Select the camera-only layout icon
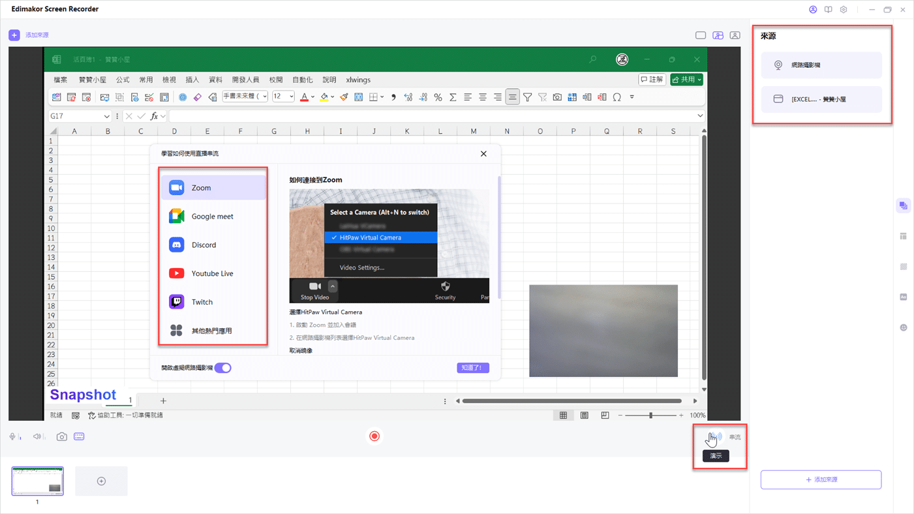 click(735, 35)
